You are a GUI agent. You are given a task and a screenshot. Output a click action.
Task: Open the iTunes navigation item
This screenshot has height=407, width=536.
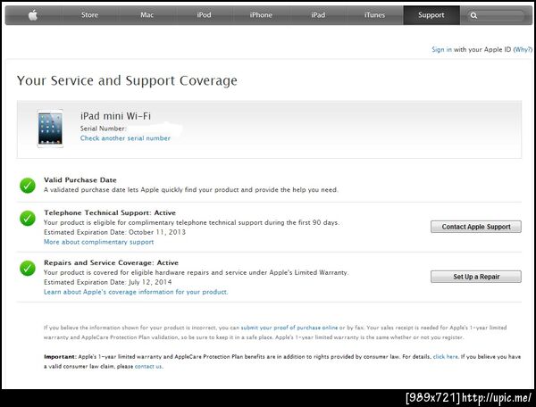pos(374,15)
